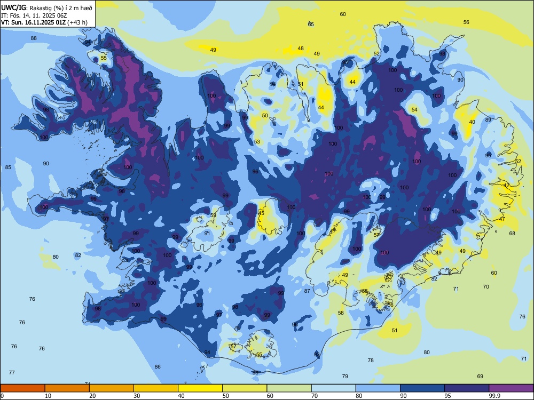Viewport: 534px width, 400px height.
Task: Select the map value '85' near the left edge
Action: 8,167
